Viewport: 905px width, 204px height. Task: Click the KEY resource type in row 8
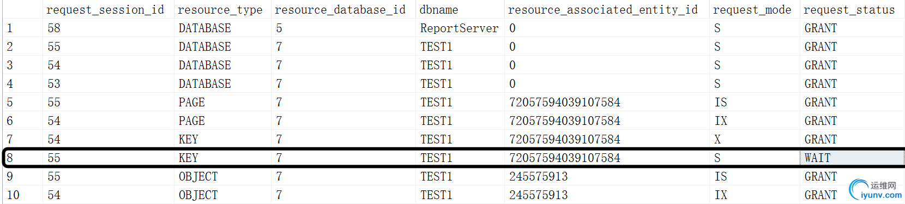click(222, 158)
